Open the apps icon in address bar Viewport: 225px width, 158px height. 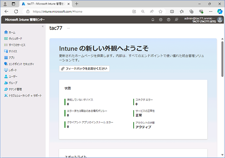(134, 11)
